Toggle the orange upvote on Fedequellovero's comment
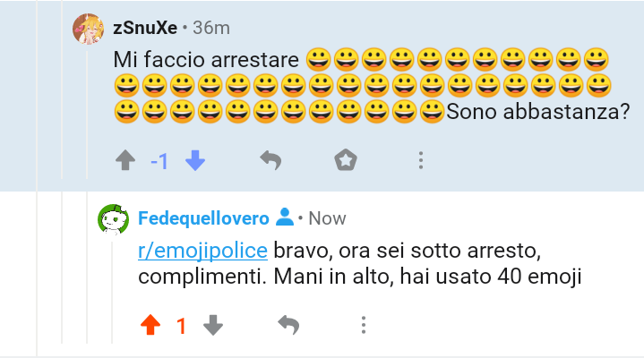644x358 pixels. click(x=150, y=325)
